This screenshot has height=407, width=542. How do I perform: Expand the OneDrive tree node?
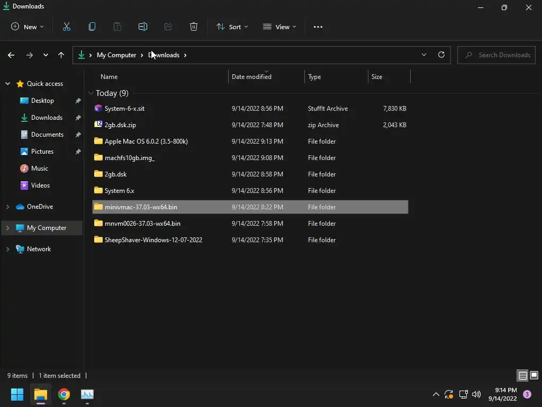(x=7, y=207)
